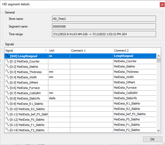Click the Segment name field 00000568
165x145 pixels.
(x=104, y=26)
